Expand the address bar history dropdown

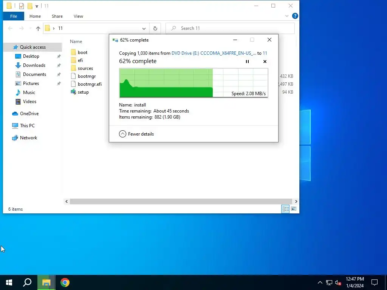[144, 28]
